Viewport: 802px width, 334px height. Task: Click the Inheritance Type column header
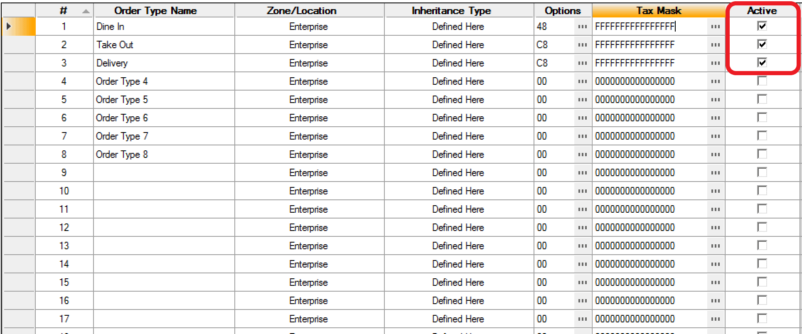coord(451,11)
